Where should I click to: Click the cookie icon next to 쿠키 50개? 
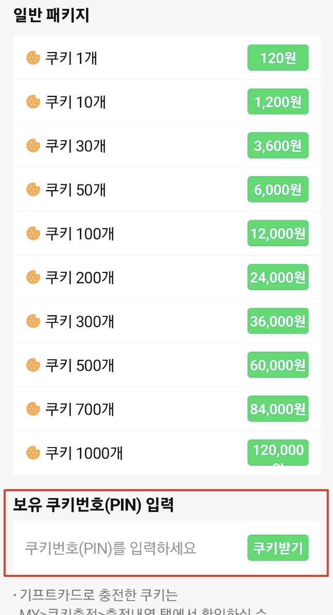point(32,189)
